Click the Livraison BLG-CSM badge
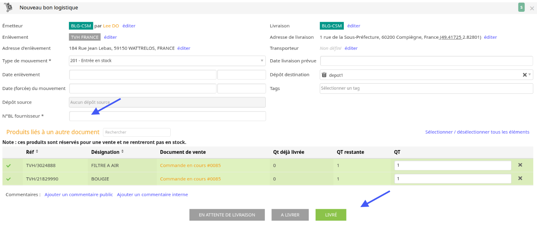The width and height of the screenshot is (537, 237). (x=332, y=26)
